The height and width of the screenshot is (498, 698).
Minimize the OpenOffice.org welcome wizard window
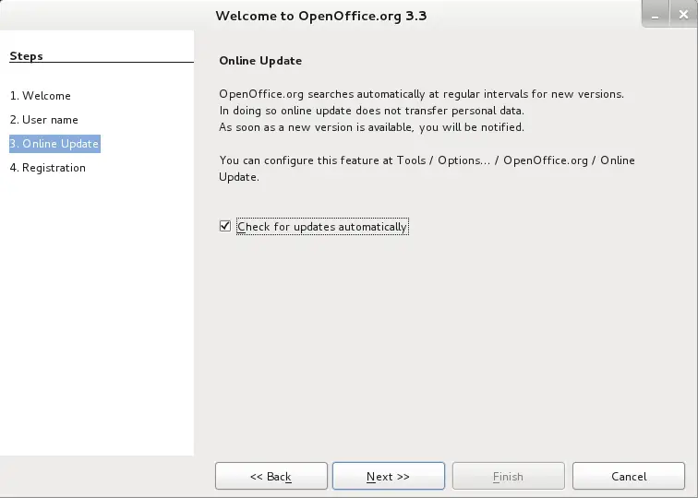tap(656, 14)
